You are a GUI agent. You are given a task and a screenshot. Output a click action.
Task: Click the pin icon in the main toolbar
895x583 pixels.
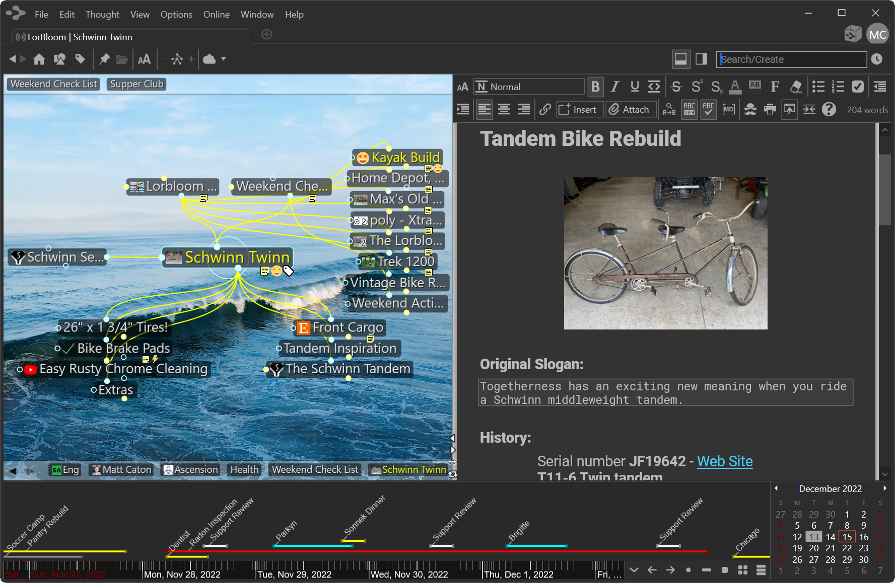coord(104,59)
